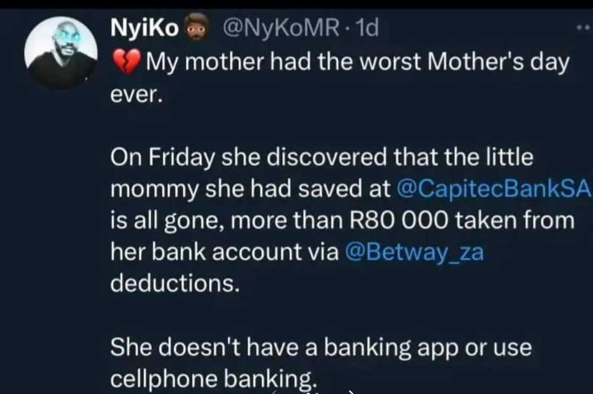Screen dimensions: 593x394
Task: Click the man emoji beside NyiKo
Action: 196,28
